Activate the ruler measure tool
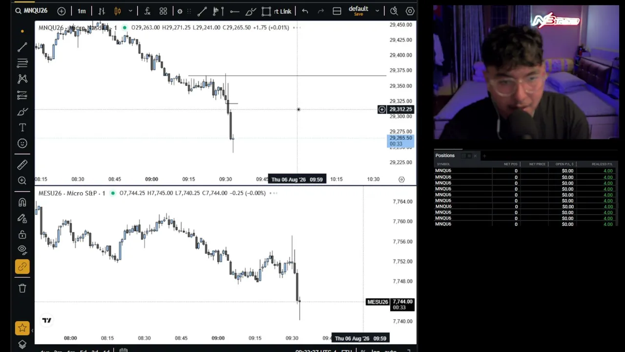The image size is (625, 352). click(x=22, y=165)
